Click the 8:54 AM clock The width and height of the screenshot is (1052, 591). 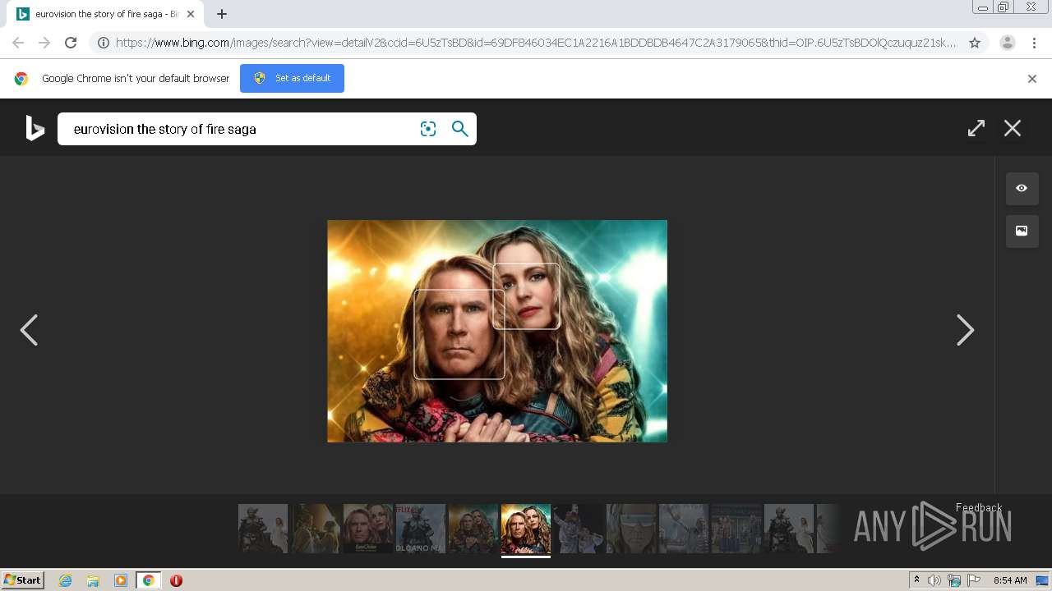click(1010, 580)
